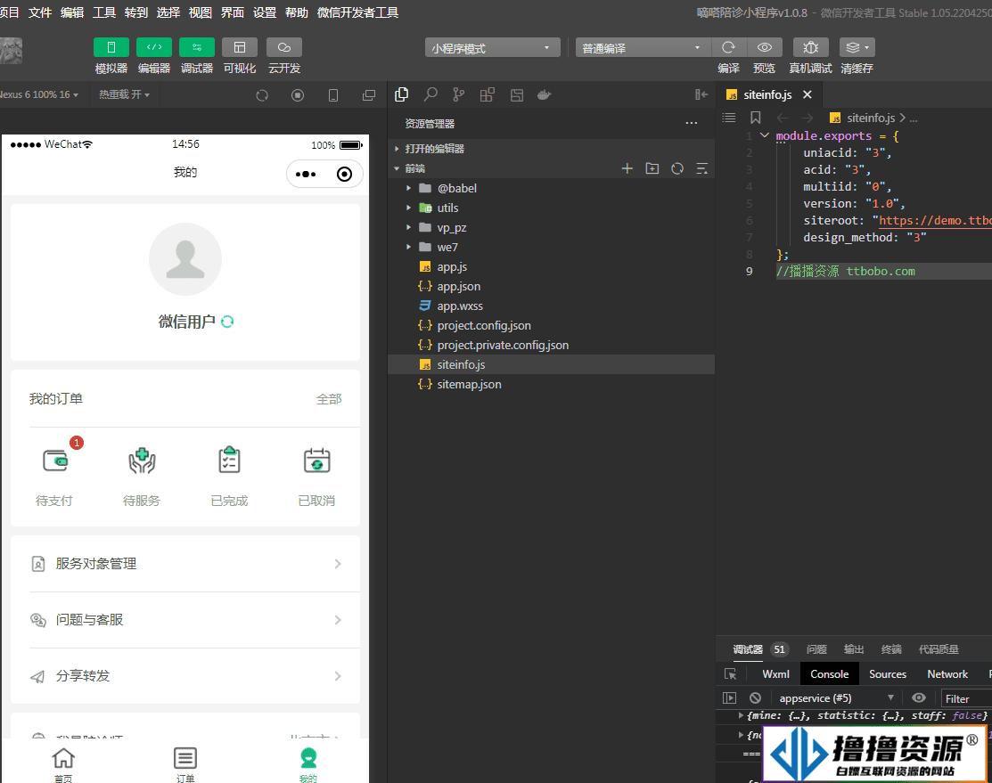Open project.config.json file
The width and height of the screenshot is (992, 783).
pos(551,325)
